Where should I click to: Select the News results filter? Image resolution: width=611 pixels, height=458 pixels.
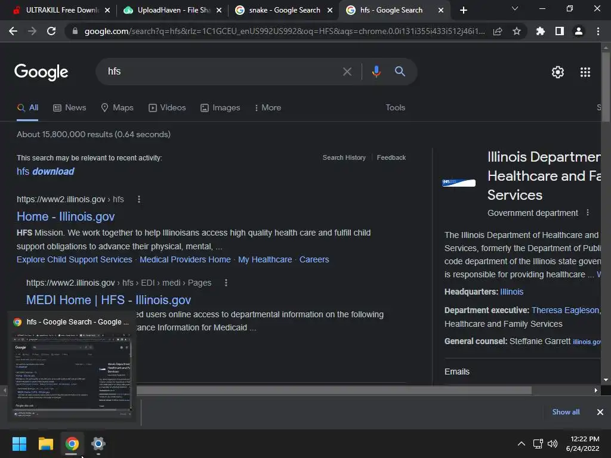[70, 108]
